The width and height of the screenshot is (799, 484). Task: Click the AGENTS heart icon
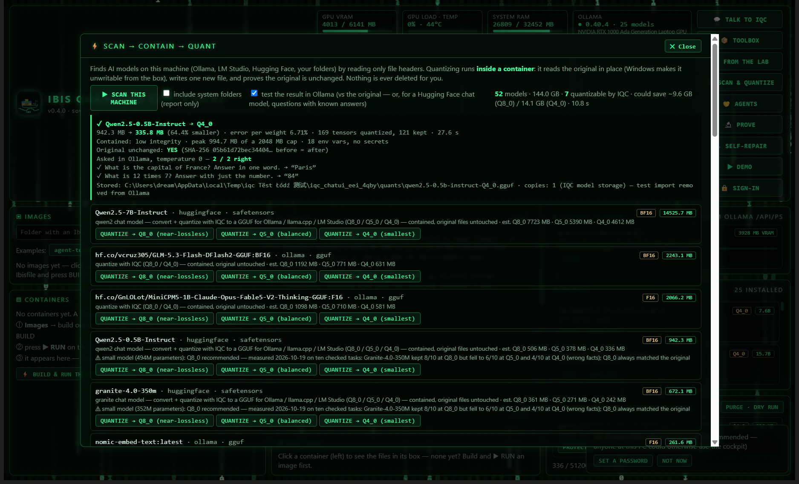(727, 104)
